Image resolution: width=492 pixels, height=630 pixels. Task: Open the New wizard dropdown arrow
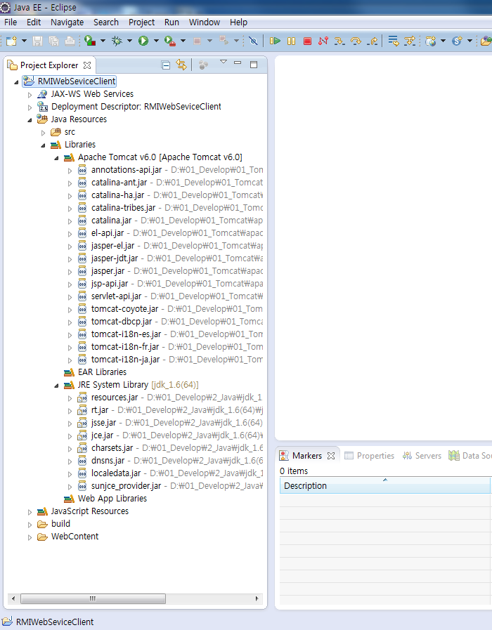pos(24,41)
